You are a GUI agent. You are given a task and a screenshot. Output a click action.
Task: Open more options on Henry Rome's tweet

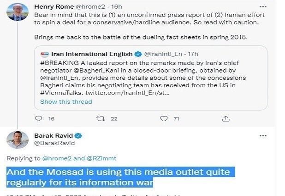click(x=262, y=7)
